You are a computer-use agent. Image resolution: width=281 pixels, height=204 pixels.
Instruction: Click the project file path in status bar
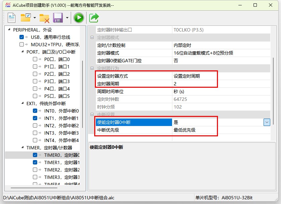tap(59, 198)
